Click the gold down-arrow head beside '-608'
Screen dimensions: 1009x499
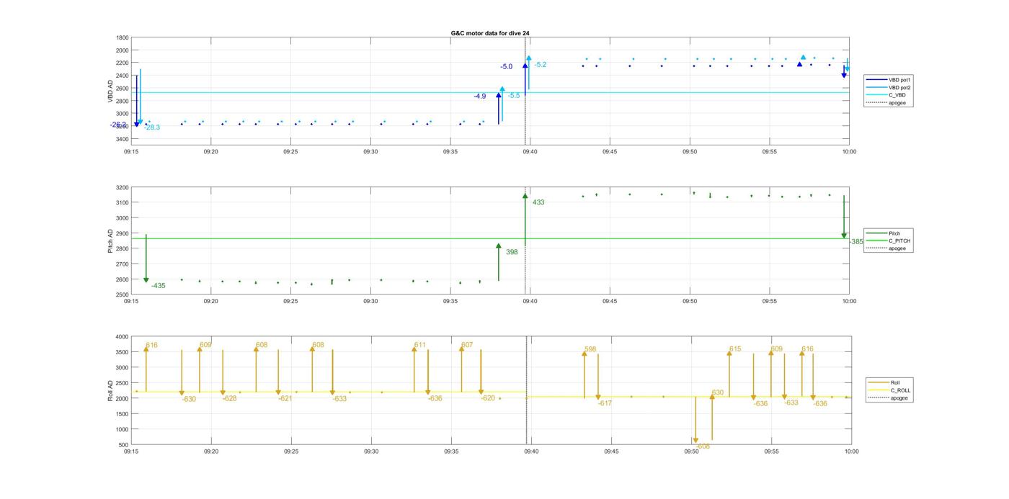695,441
